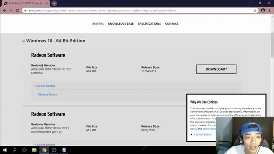Open the cookie policy link
Screen dimensions: 274x154
[209, 129]
